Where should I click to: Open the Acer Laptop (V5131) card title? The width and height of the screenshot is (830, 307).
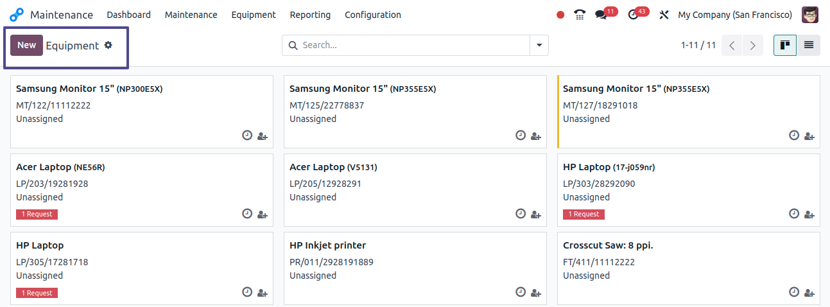click(333, 167)
